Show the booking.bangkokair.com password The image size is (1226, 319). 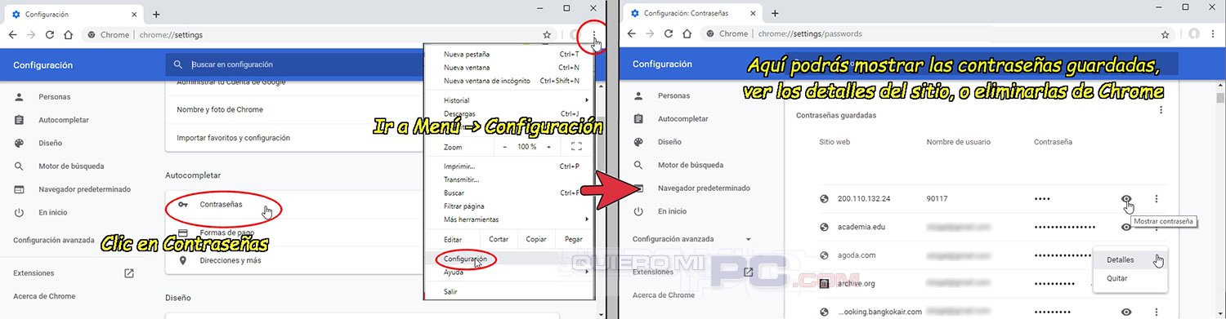pyautogui.click(x=1127, y=312)
